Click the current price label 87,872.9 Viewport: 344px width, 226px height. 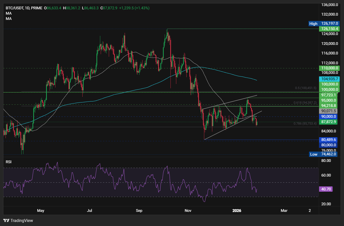coord(328,122)
